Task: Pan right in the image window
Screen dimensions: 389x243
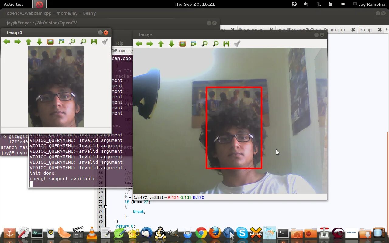Action: 150,44
